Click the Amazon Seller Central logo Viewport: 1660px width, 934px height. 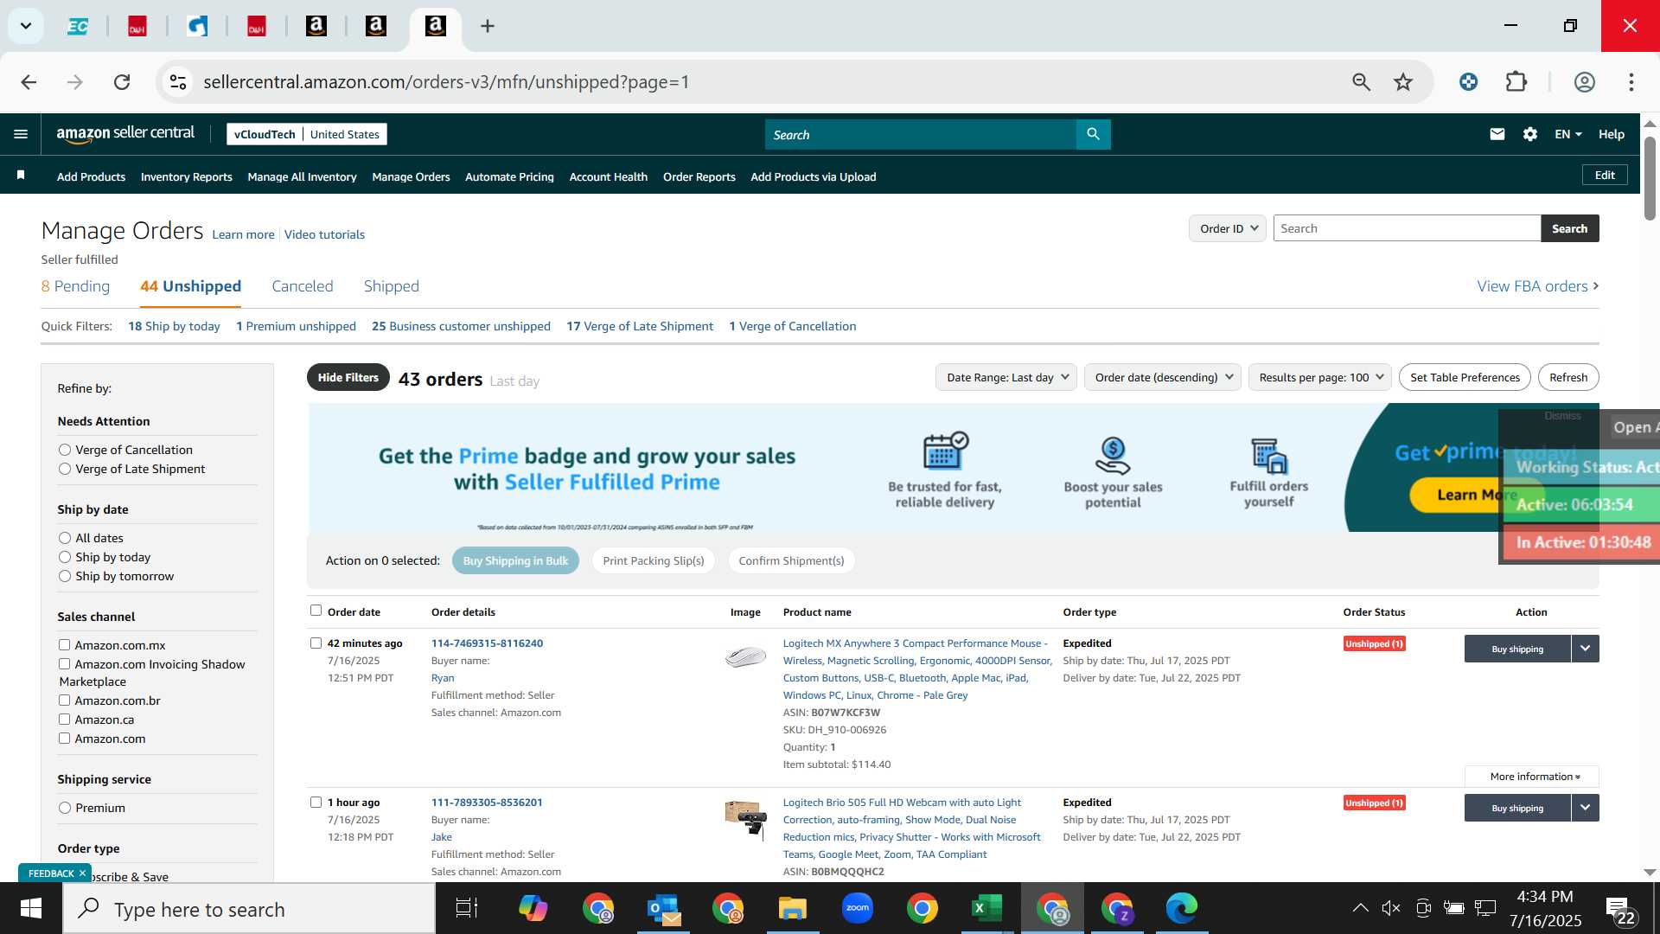(125, 133)
